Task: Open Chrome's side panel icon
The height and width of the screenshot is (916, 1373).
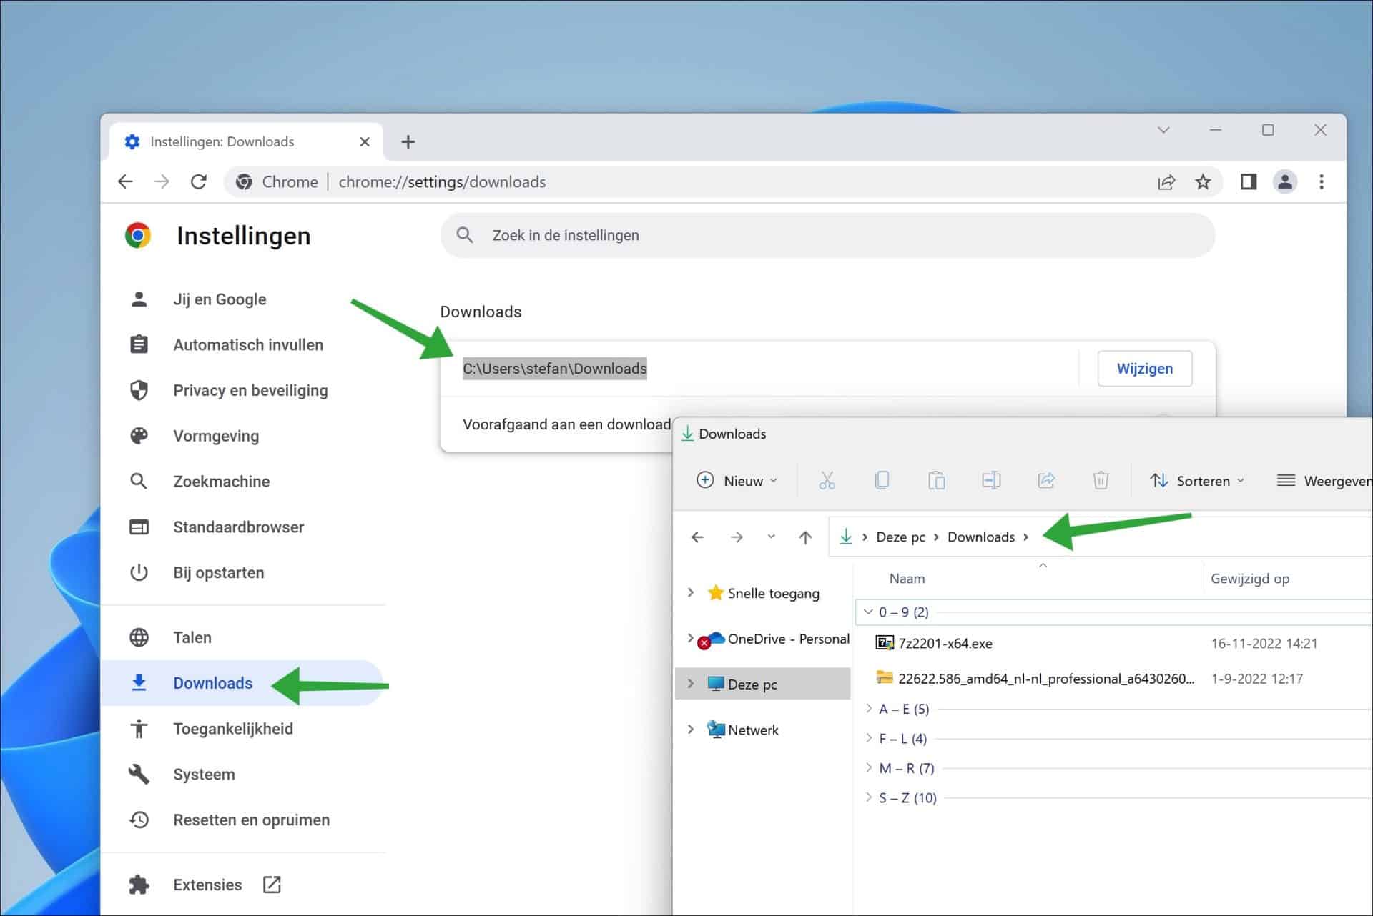Action: [1247, 182]
